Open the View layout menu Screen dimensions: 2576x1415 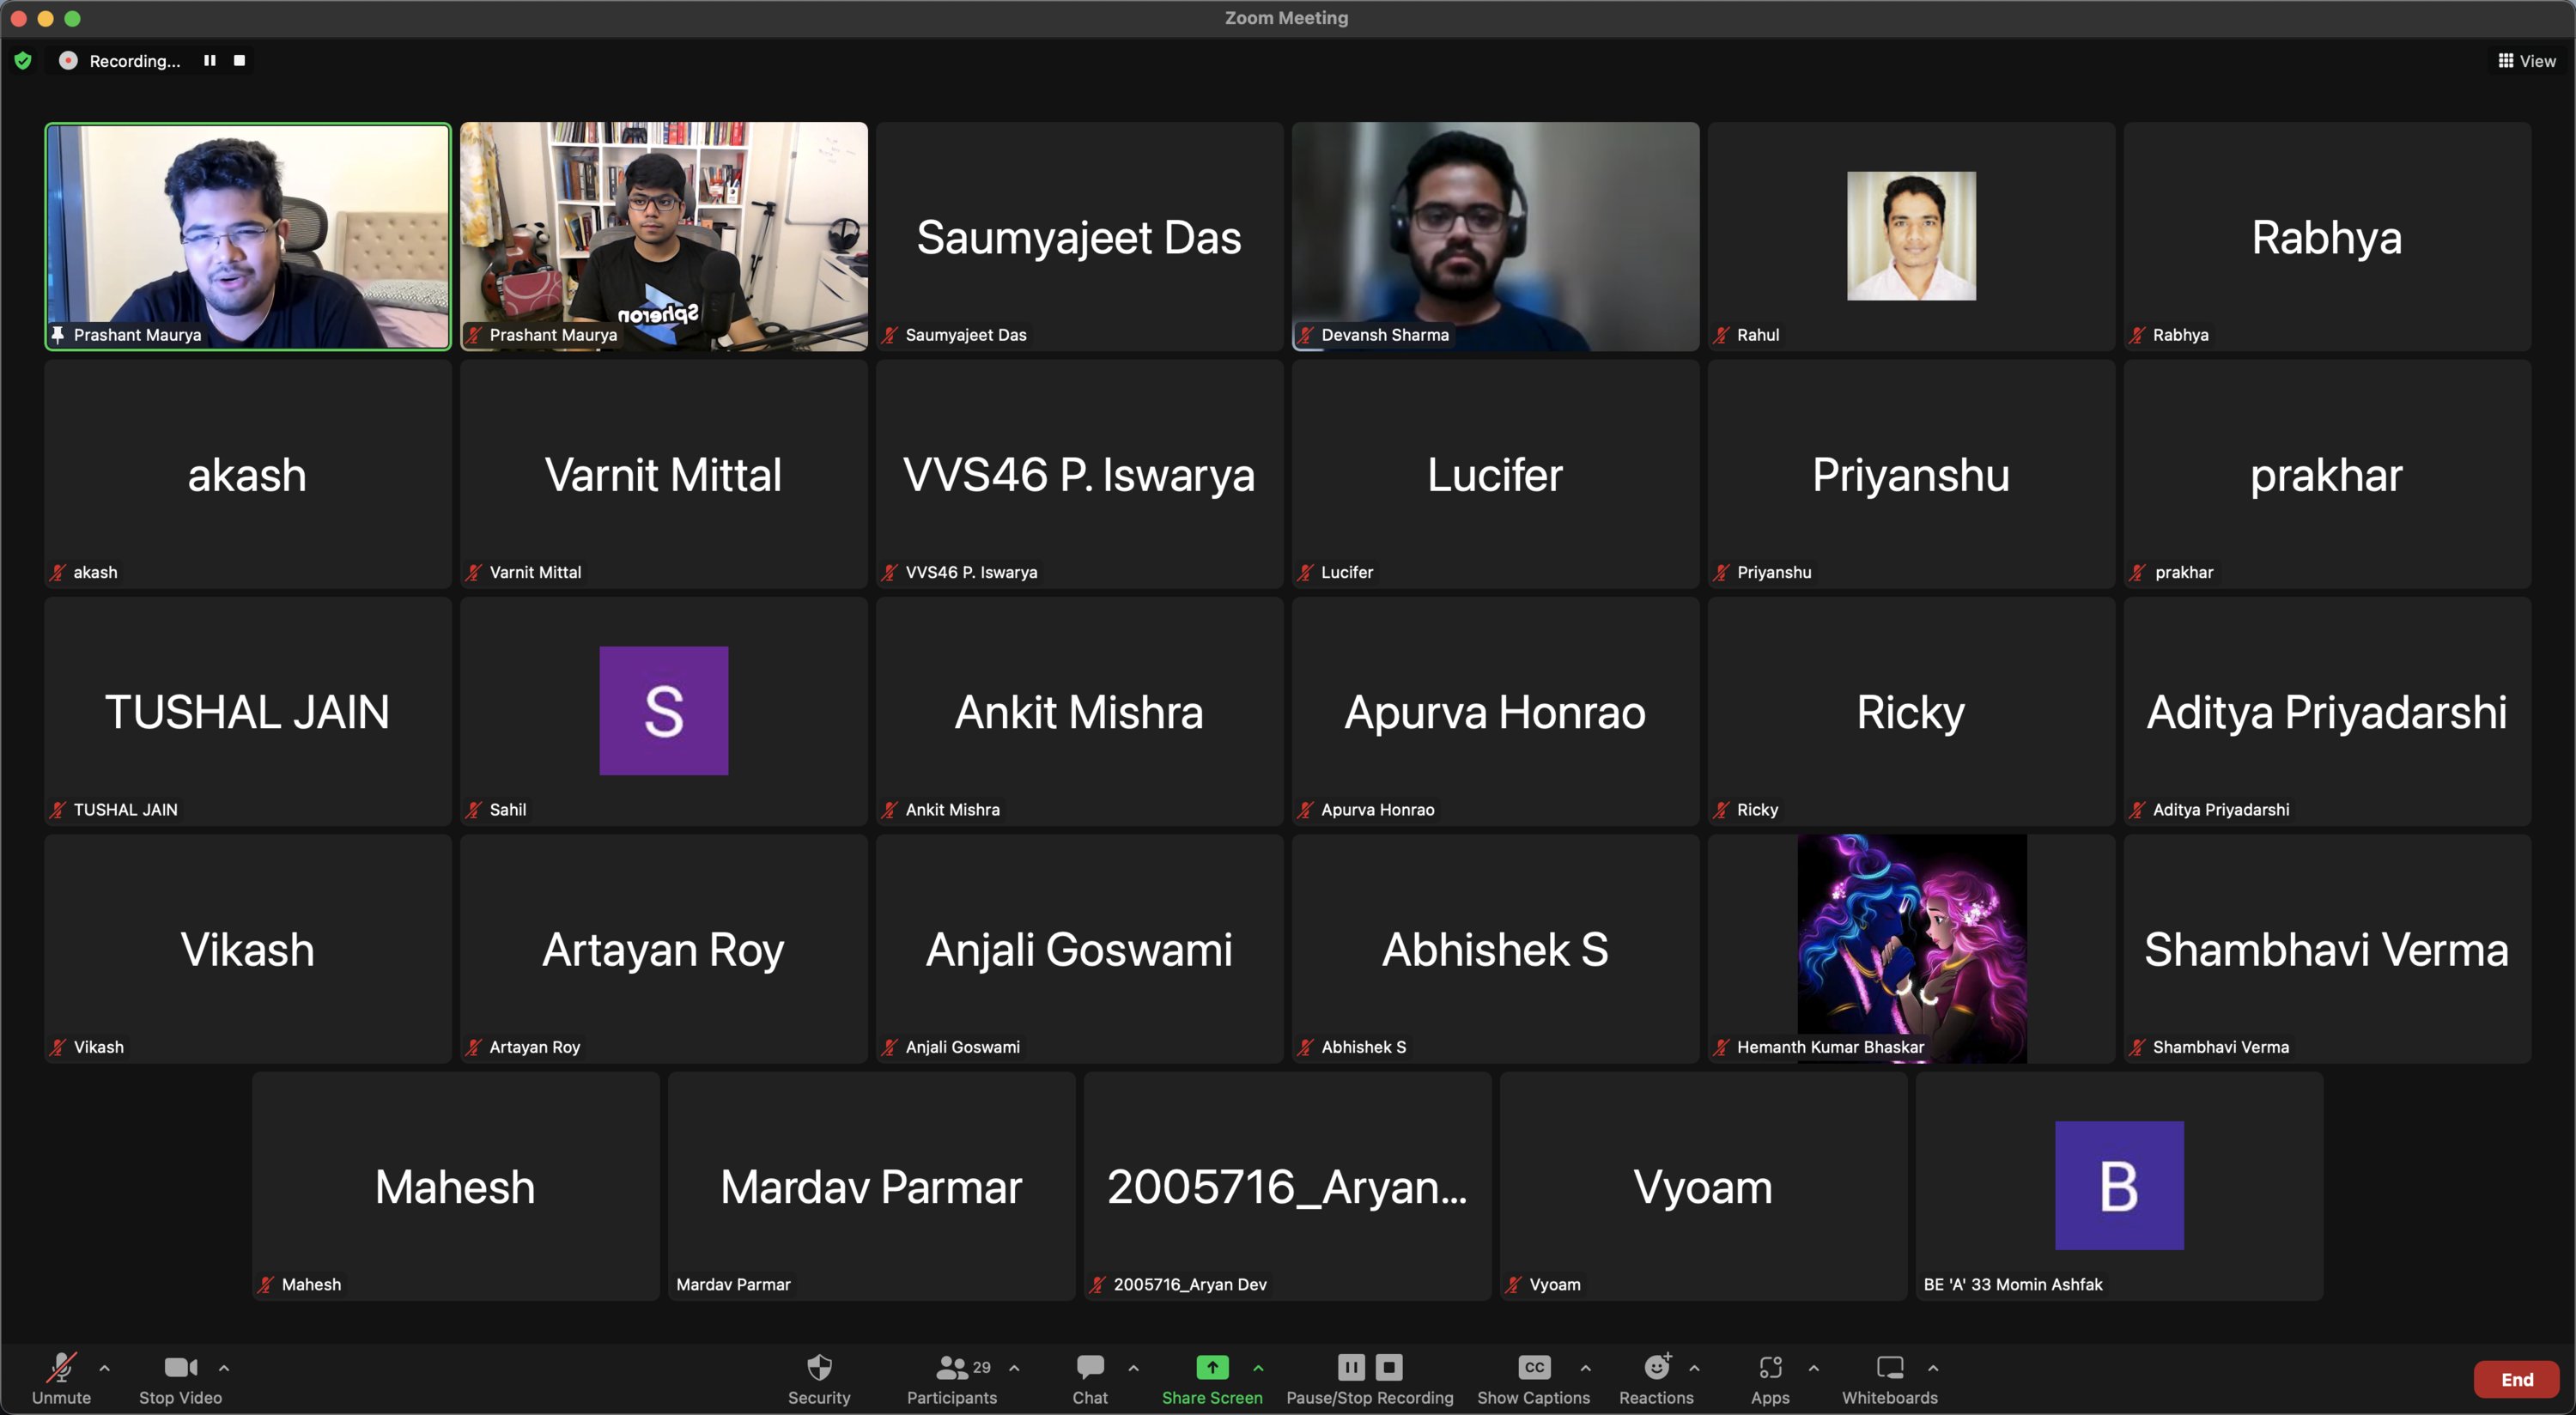click(x=2526, y=61)
